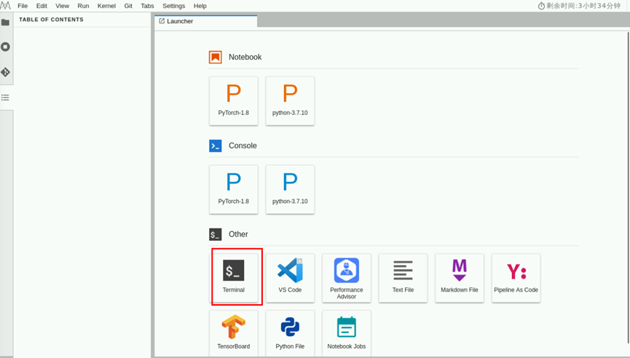The image size is (630, 358).
Task: Open Notebook Jobs
Action: tap(347, 333)
